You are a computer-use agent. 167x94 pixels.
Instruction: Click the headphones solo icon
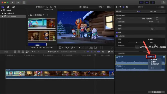[x=95, y=52]
